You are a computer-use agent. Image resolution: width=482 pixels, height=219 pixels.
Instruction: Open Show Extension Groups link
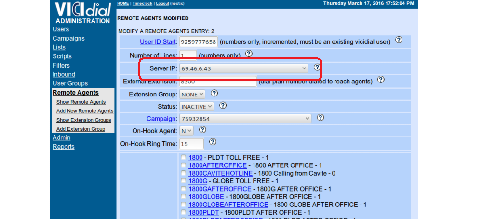point(83,120)
